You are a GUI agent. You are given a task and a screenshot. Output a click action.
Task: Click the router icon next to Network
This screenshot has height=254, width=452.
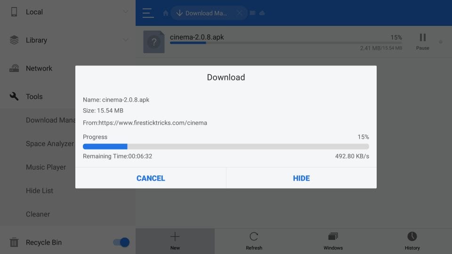(14, 68)
